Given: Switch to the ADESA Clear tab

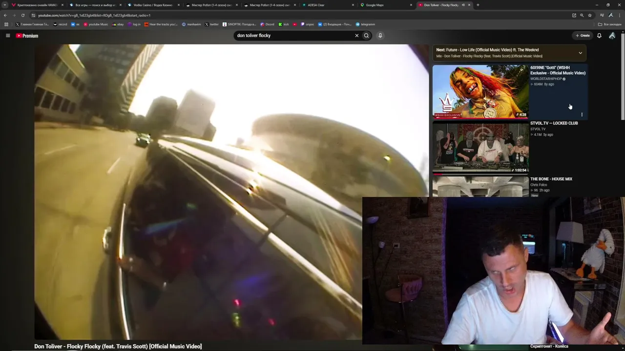Looking at the screenshot, I should pos(327,5).
